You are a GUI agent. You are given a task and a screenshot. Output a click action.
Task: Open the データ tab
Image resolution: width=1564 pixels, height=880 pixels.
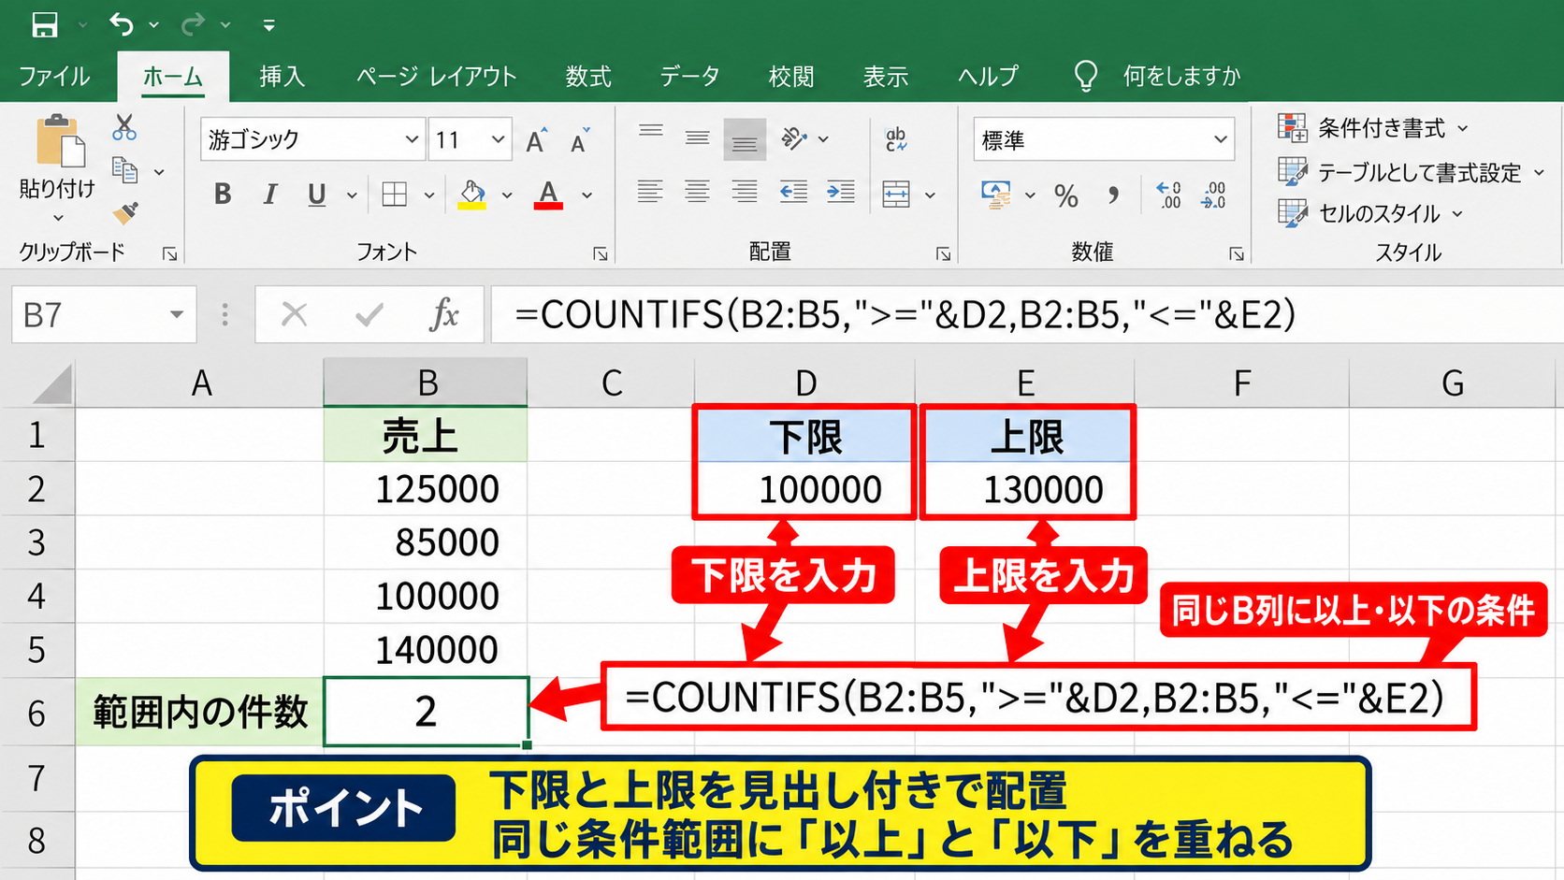[x=689, y=76]
